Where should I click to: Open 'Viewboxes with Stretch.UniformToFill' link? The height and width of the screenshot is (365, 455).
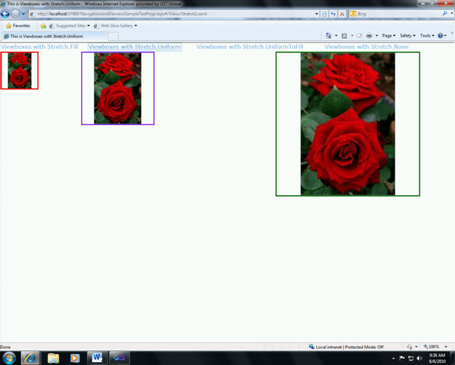click(250, 47)
